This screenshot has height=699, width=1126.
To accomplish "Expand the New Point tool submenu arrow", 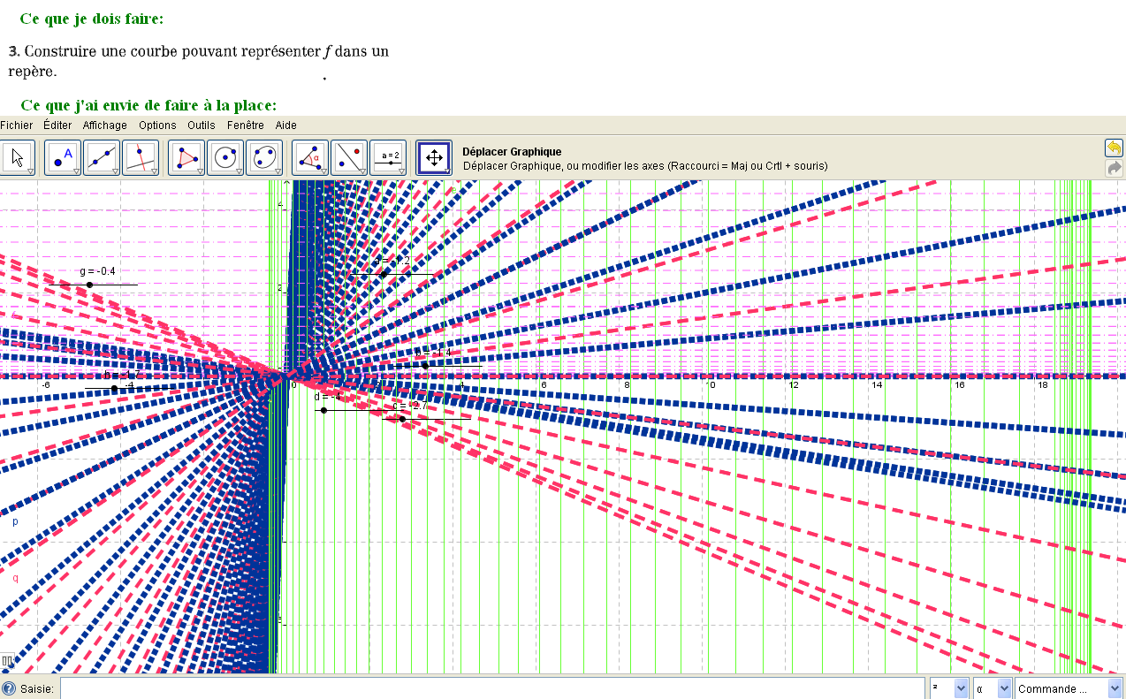I will (75, 171).
